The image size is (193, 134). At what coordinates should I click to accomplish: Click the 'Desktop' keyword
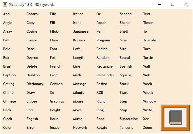[33, 75]
